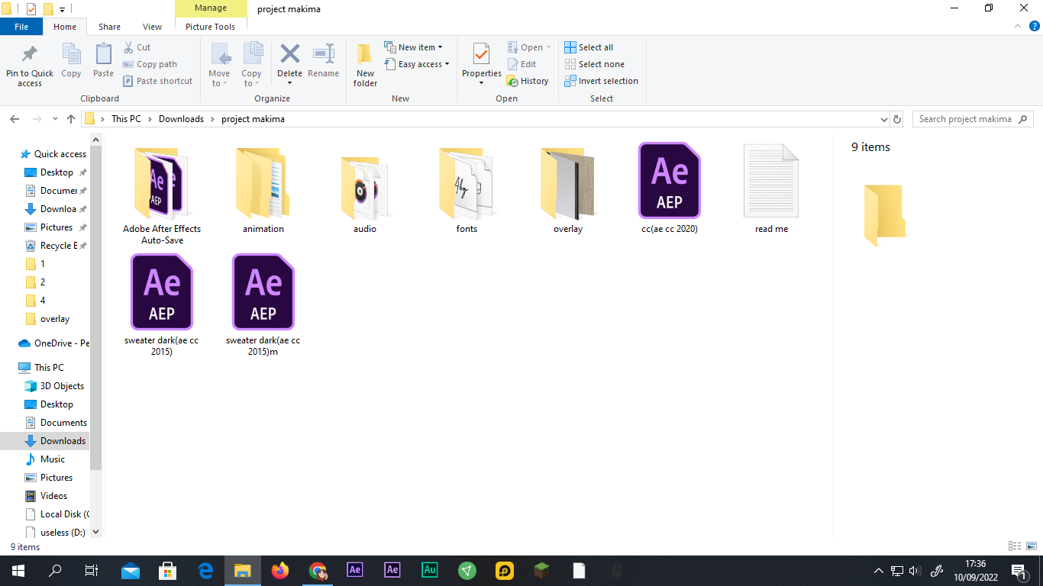Show hidden system tray icons
Viewport: 1043px width, 586px height.
[x=878, y=570]
